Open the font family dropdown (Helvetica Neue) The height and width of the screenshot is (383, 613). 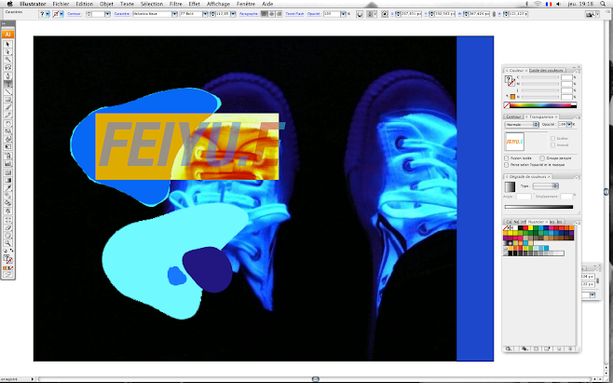(174, 14)
